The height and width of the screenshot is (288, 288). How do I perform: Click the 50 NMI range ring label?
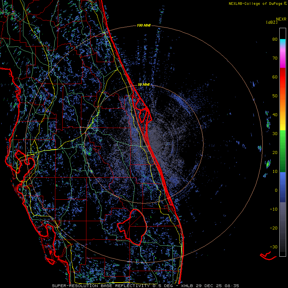coord(144,84)
